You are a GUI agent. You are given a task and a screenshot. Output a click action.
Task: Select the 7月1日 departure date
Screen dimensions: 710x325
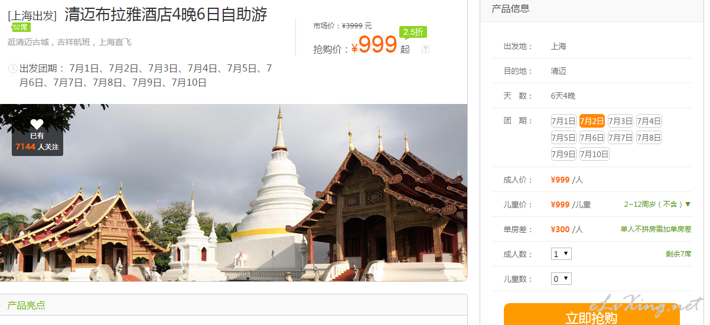pyautogui.click(x=564, y=121)
